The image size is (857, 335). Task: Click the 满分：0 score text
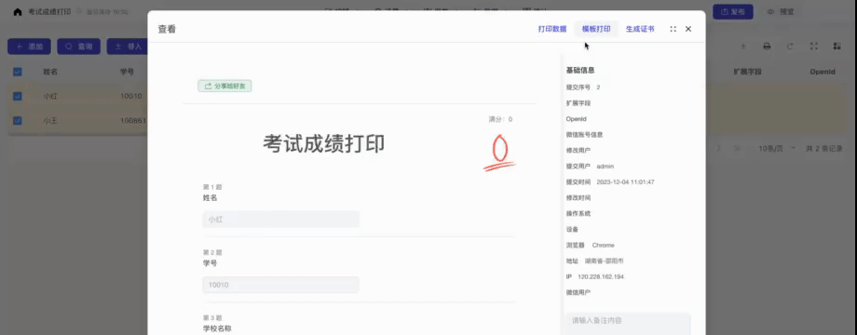[x=500, y=119]
